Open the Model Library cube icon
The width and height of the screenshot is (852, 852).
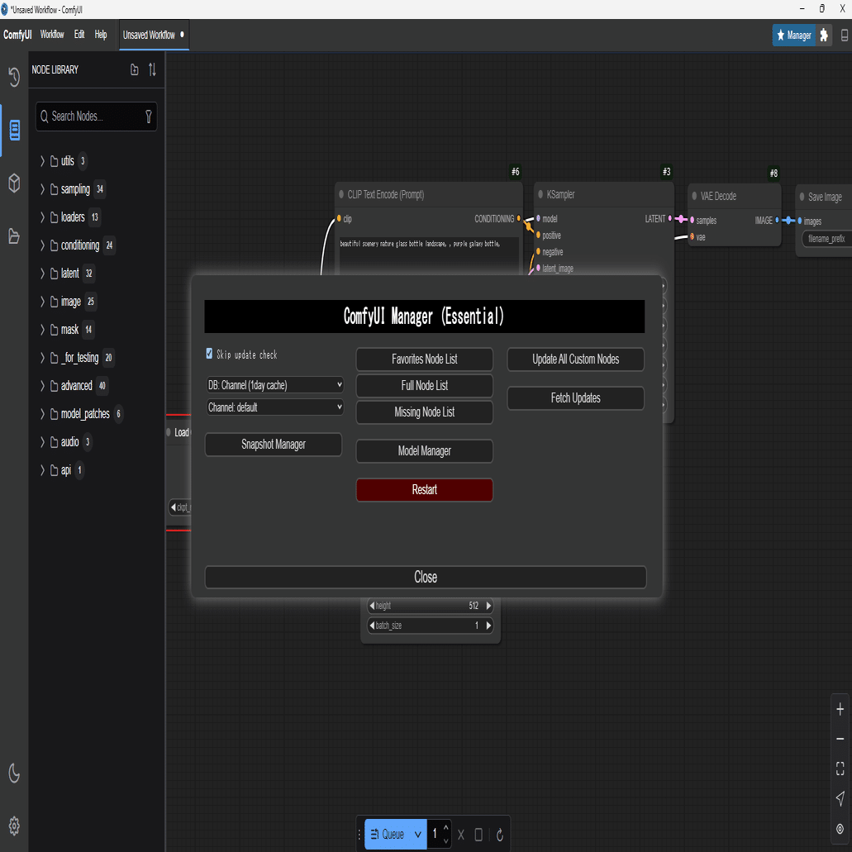pyautogui.click(x=15, y=183)
